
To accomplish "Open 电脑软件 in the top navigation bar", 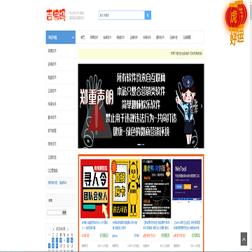I will pyautogui.click(x=120, y=37).
